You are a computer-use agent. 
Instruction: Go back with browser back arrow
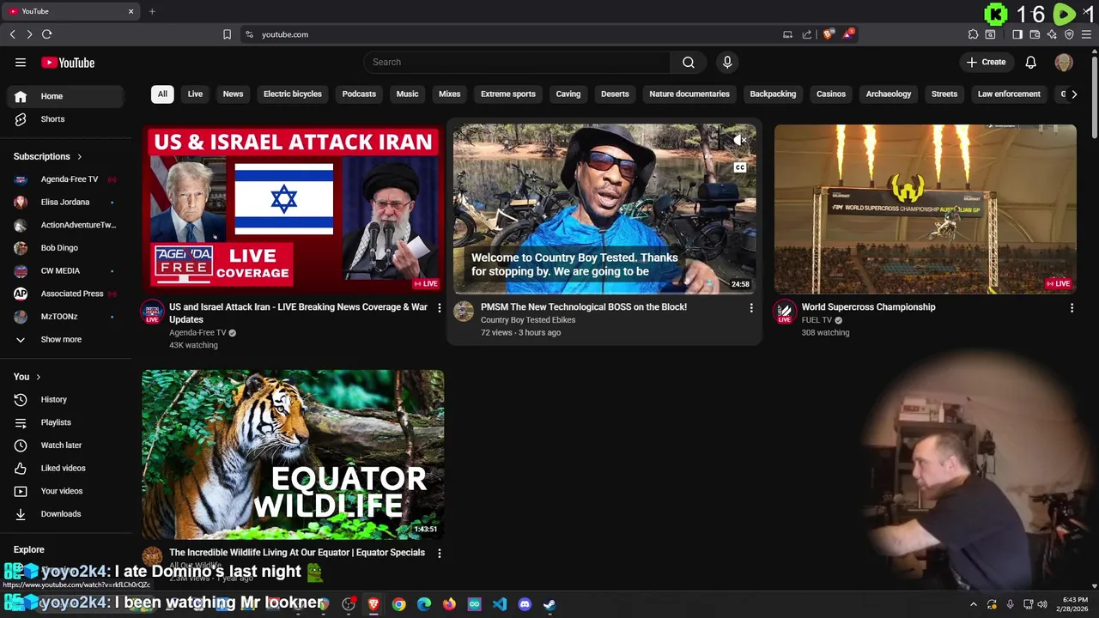tap(12, 34)
